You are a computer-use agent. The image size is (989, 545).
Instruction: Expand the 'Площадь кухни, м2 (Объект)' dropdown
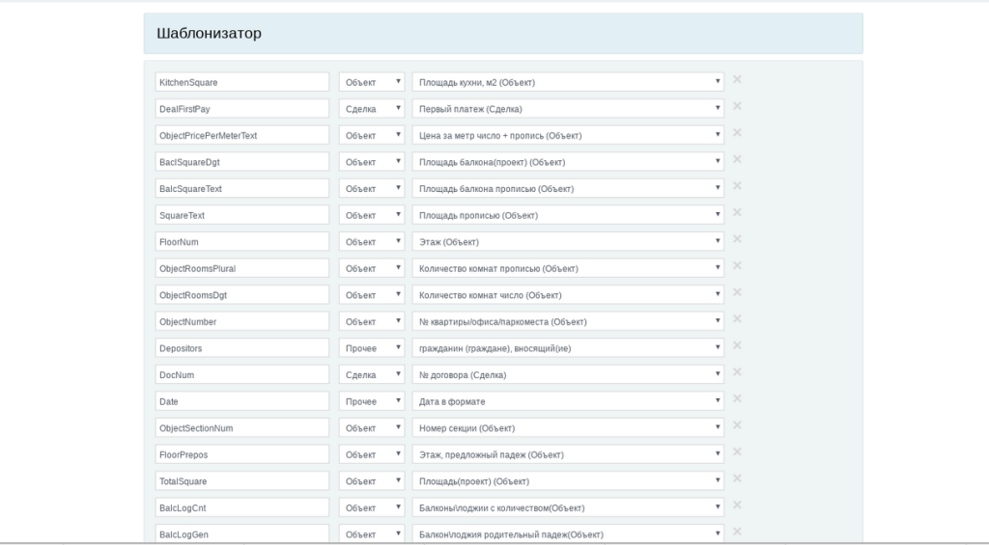(568, 82)
